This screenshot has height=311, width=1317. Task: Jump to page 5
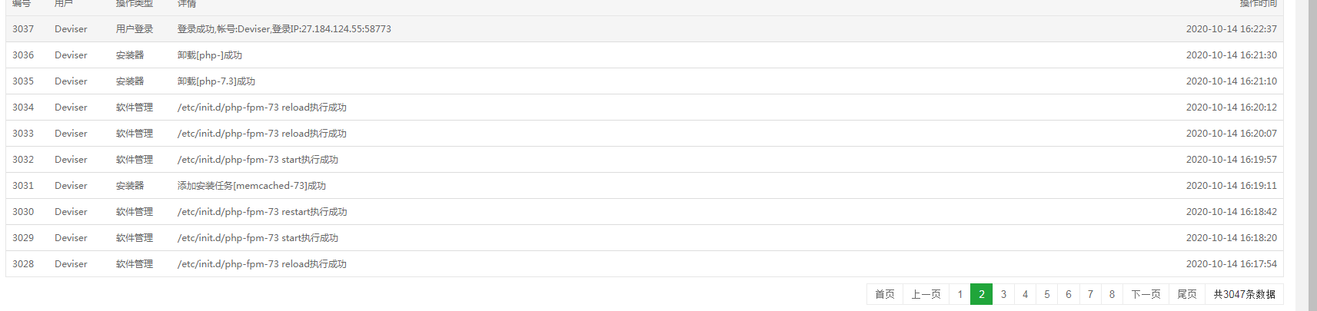pos(1046,294)
